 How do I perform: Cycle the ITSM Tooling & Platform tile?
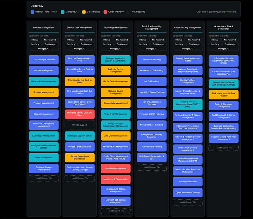(44, 60)
